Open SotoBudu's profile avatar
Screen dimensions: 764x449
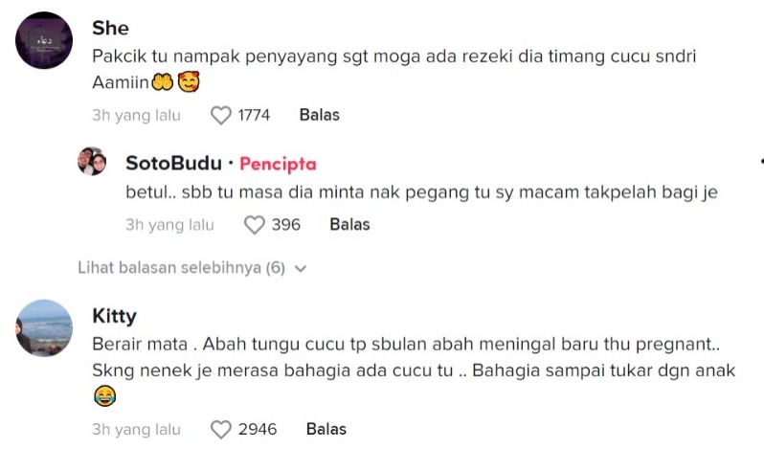pyautogui.click(x=91, y=161)
